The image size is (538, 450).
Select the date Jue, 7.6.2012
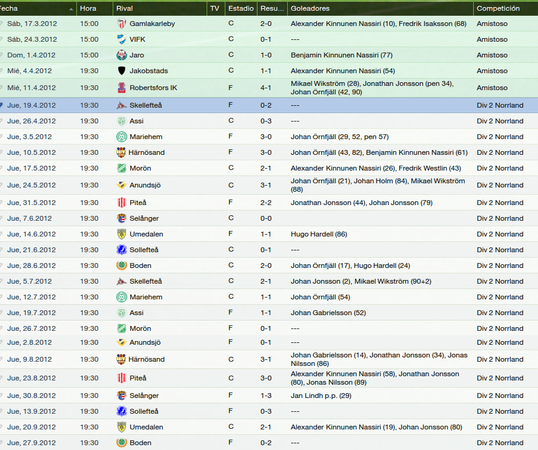[x=30, y=218]
